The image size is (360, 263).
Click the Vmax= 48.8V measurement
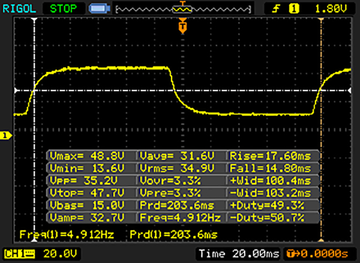coord(87,156)
